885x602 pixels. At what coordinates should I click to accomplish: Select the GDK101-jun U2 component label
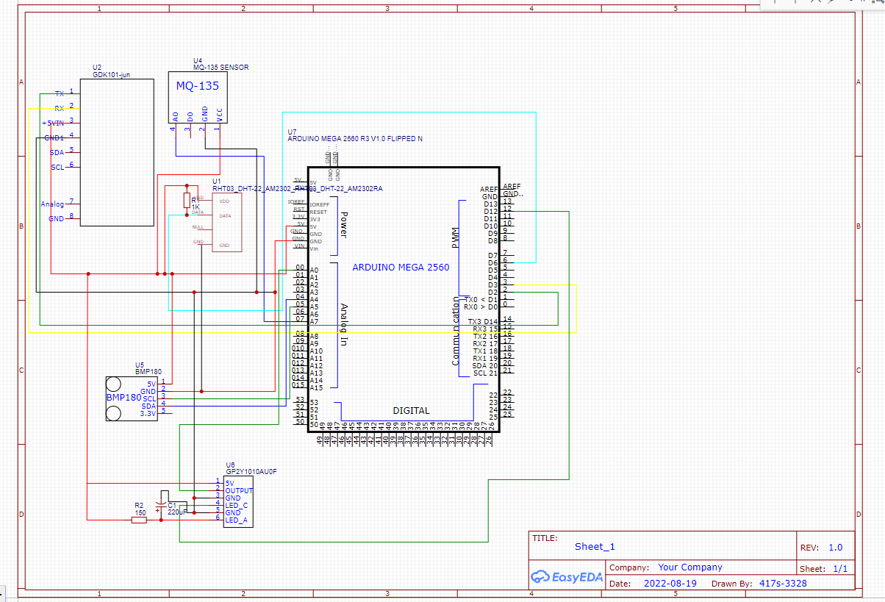coord(111,74)
